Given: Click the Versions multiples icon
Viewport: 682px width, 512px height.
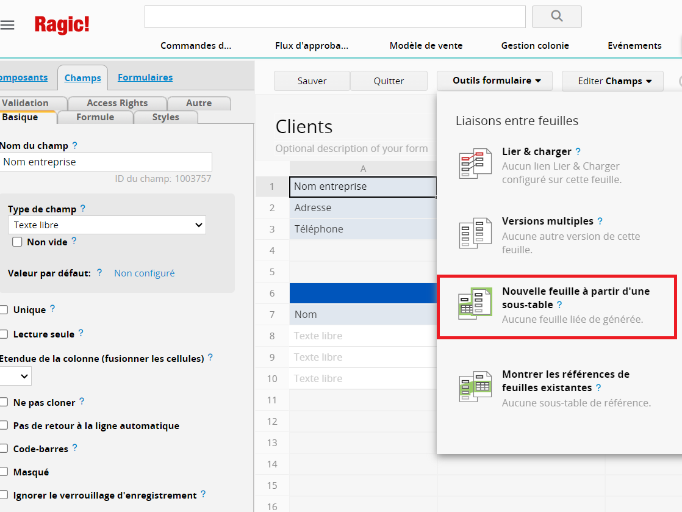Looking at the screenshot, I should pos(475,233).
